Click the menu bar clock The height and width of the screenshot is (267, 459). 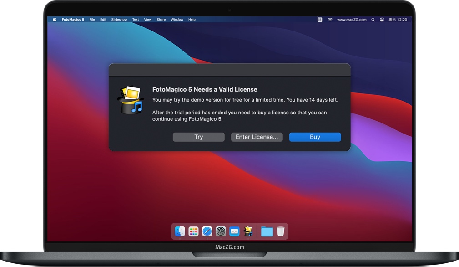[398, 20]
